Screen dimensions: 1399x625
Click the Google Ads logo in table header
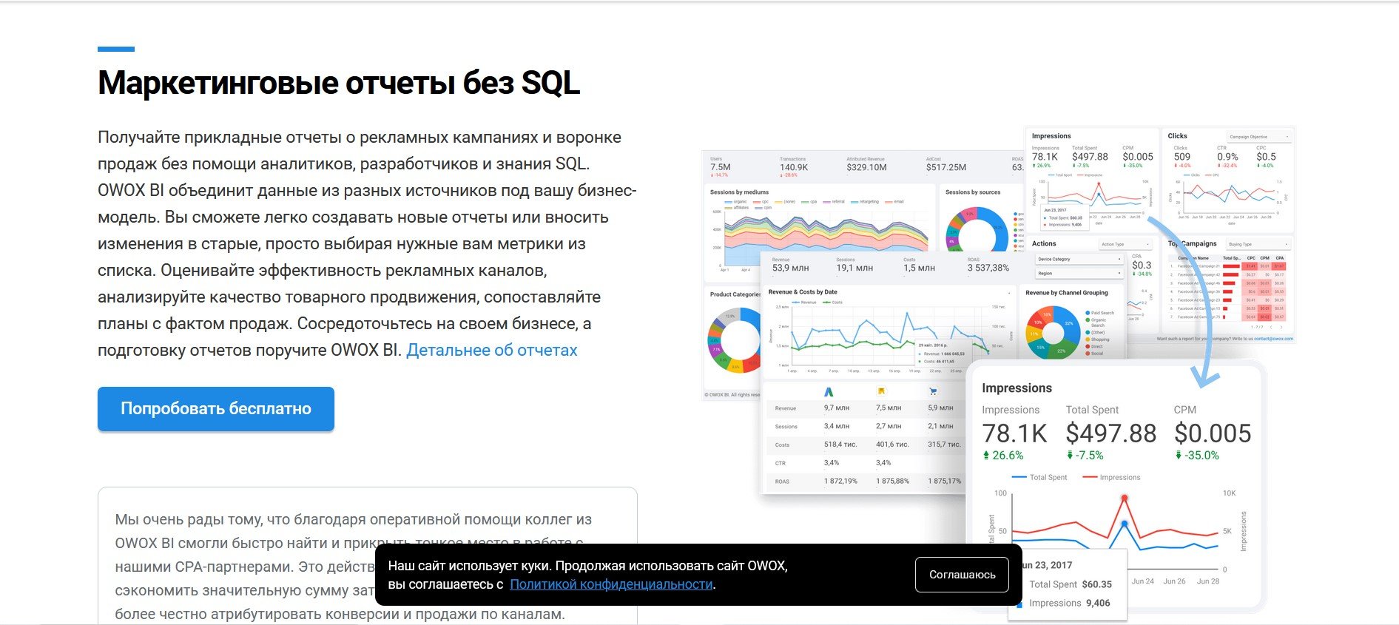(x=829, y=391)
